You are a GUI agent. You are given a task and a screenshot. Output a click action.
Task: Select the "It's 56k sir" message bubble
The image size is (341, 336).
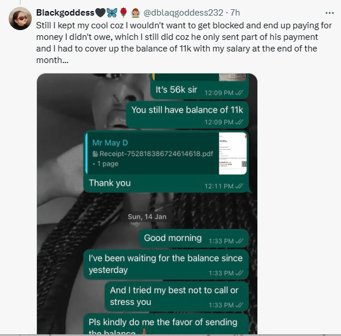coord(200,90)
